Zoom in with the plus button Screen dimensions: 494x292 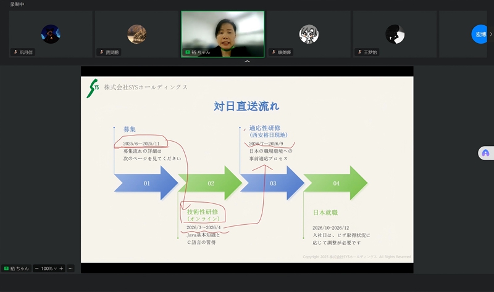61,269
